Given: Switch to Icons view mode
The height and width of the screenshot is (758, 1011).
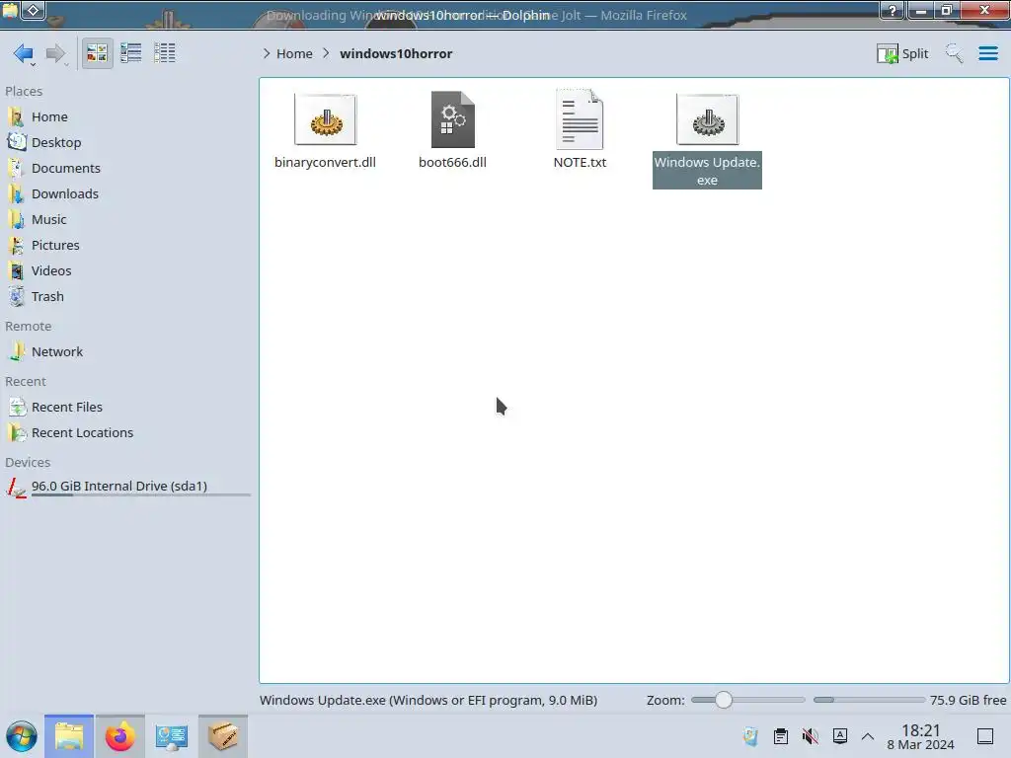Looking at the screenshot, I should 97,53.
